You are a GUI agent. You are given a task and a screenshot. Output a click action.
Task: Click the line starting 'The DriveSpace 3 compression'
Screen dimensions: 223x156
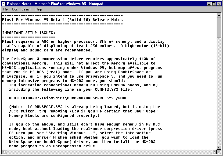point(79,59)
